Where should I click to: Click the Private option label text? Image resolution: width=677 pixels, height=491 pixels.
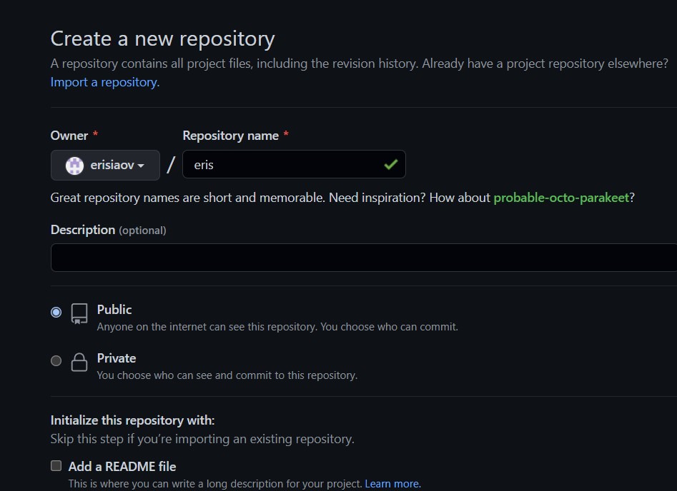point(117,358)
